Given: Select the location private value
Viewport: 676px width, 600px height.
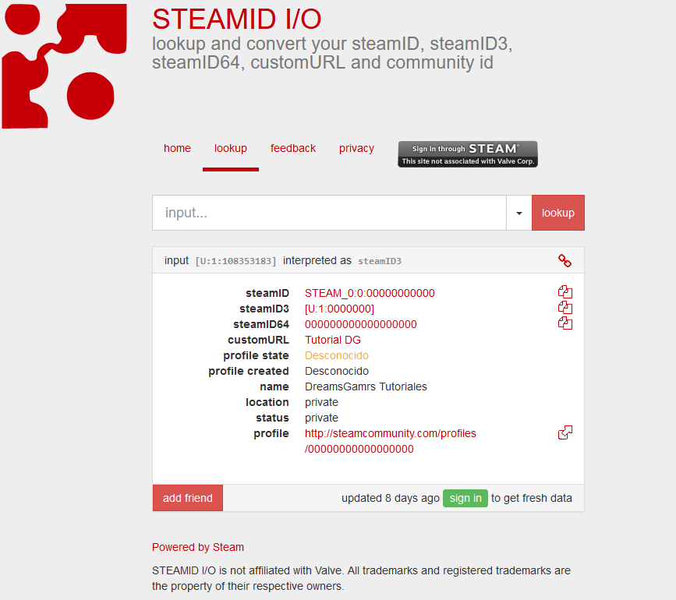Looking at the screenshot, I should click(321, 402).
